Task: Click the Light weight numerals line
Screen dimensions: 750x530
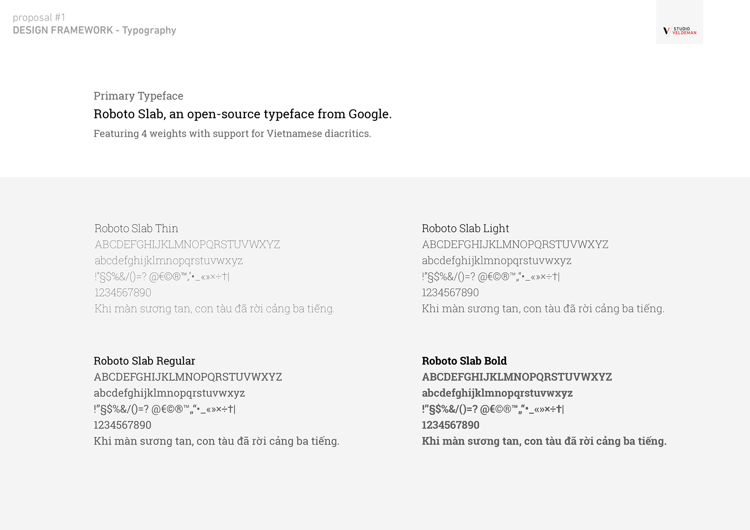Action: [450, 292]
